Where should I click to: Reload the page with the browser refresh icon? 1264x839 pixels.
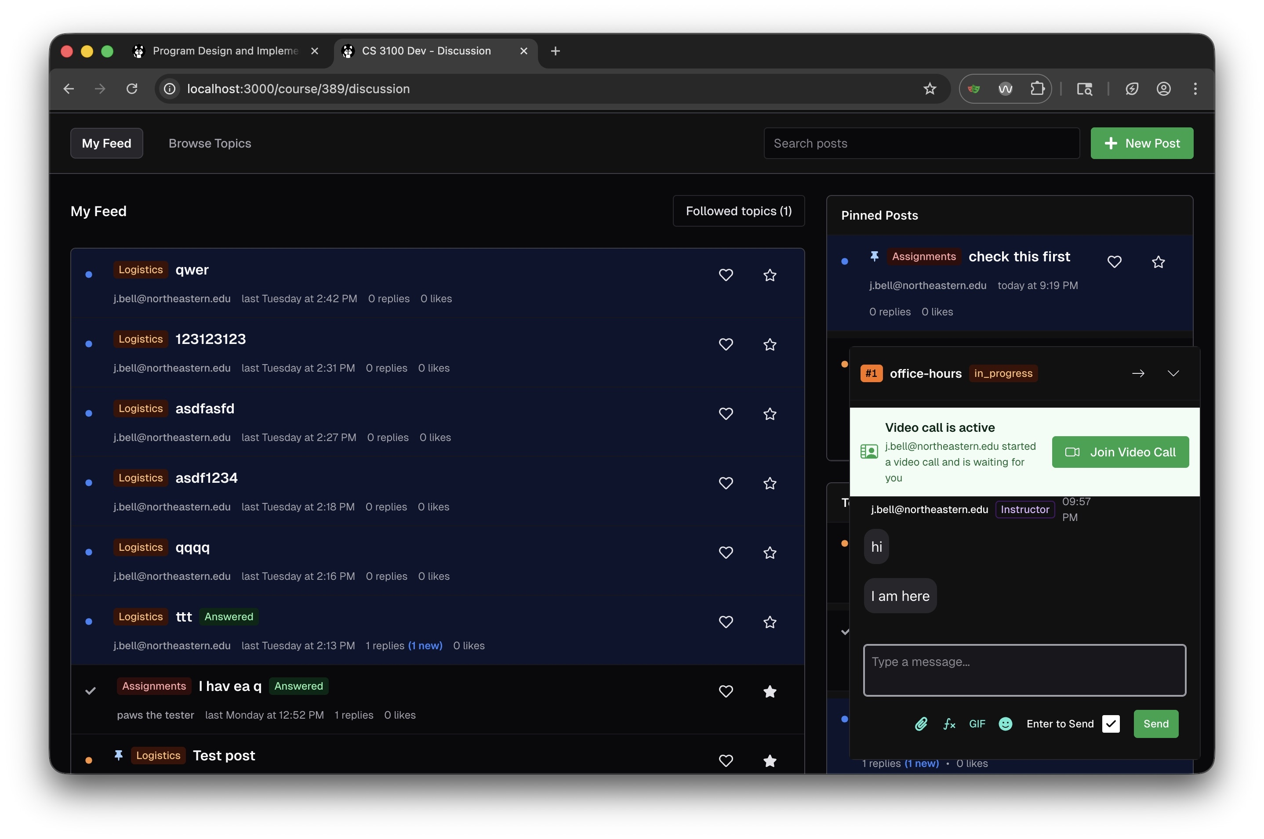pyautogui.click(x=132, y=89)
